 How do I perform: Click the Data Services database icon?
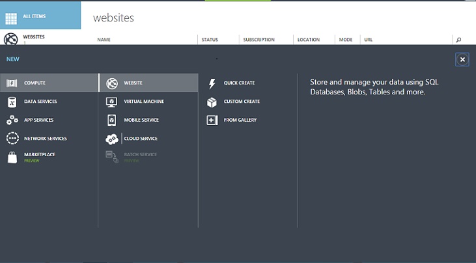coord(12,102)
